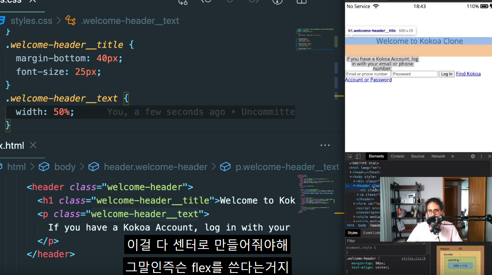
Task: Click the Wi-Fi icon in phone status bar
Action: (376, 6)
